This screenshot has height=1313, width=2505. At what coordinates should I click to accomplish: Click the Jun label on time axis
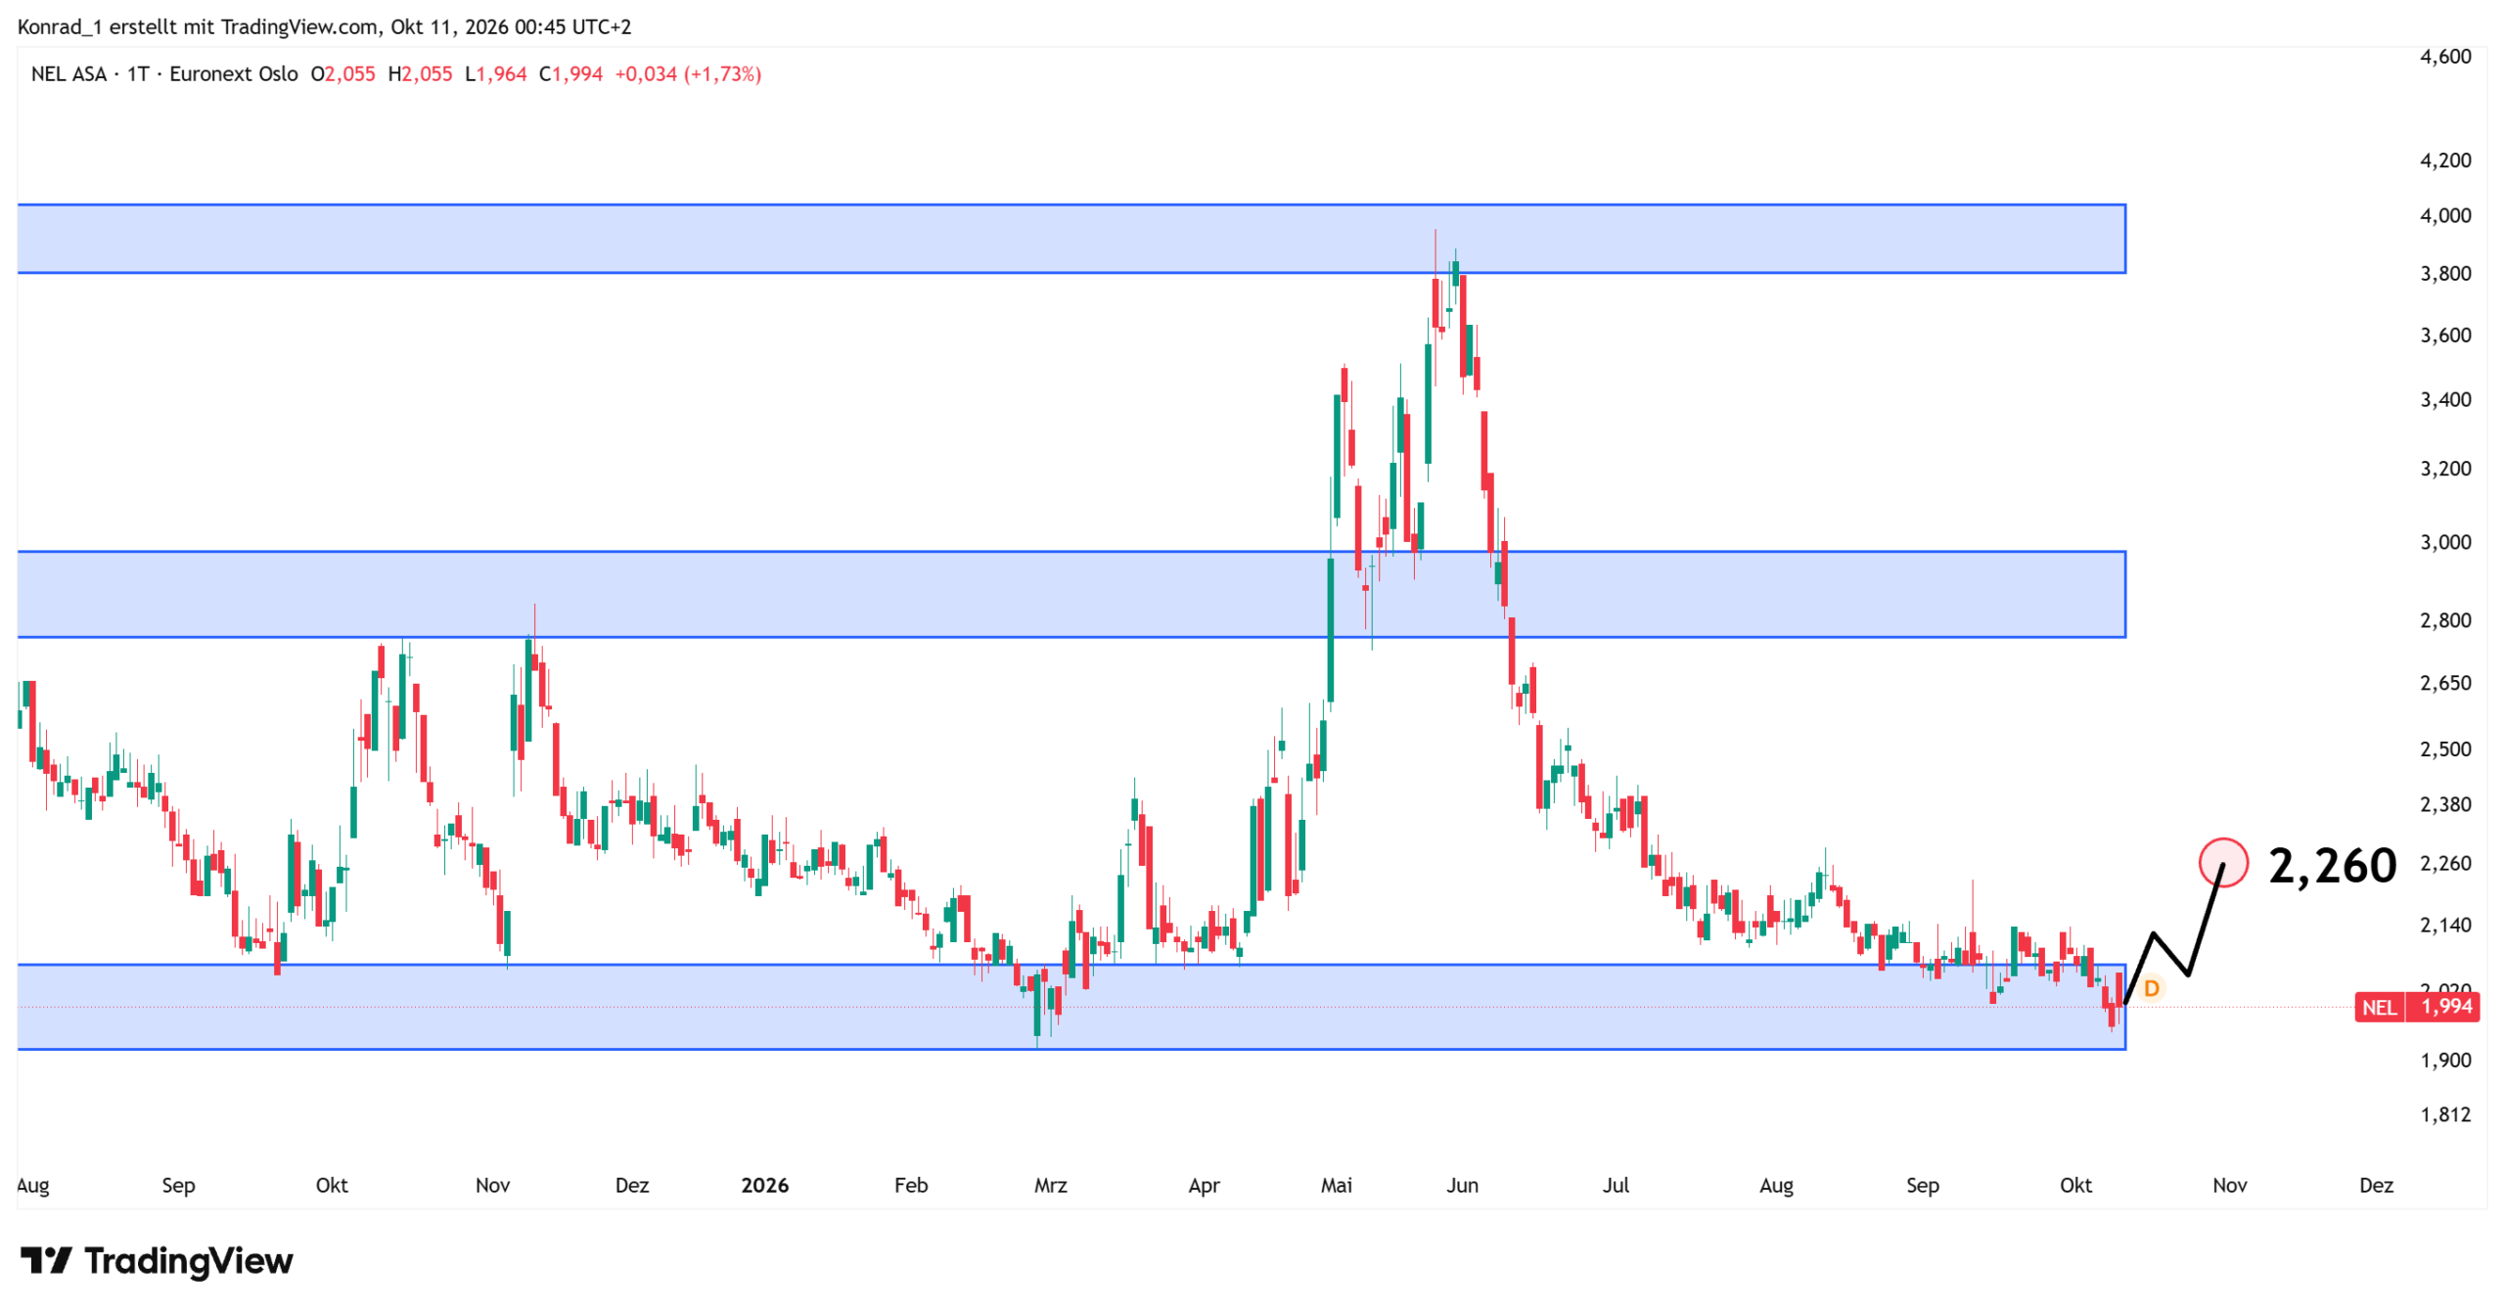pyautogui.click(x=1462, y=1186)
